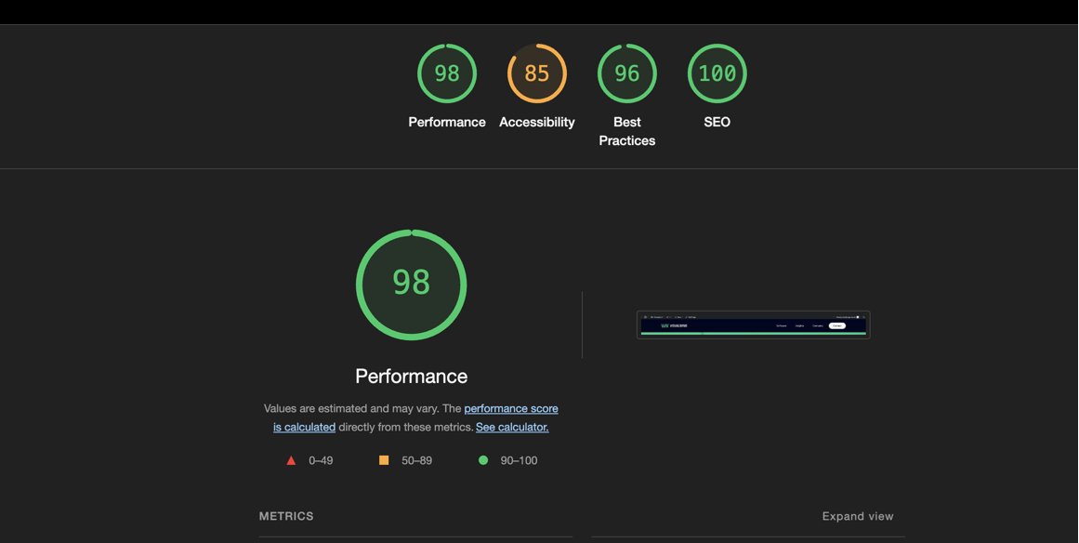Click the green circle 90–100 legend icon

483,460
